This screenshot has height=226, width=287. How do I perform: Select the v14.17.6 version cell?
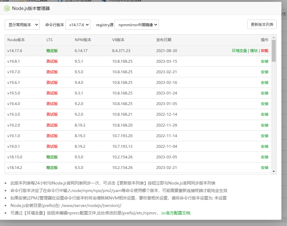(15, 51)
